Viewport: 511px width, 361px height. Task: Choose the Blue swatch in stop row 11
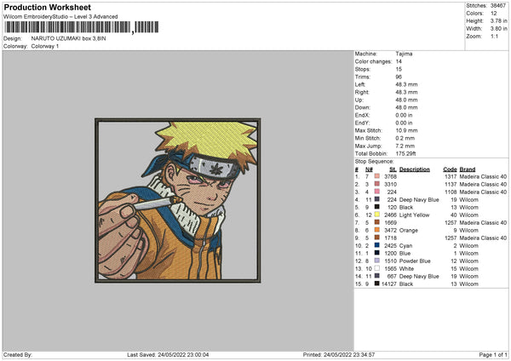coord(377,253)
